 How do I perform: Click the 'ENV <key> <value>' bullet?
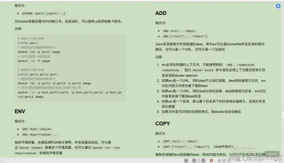click(x=37, y=129)
